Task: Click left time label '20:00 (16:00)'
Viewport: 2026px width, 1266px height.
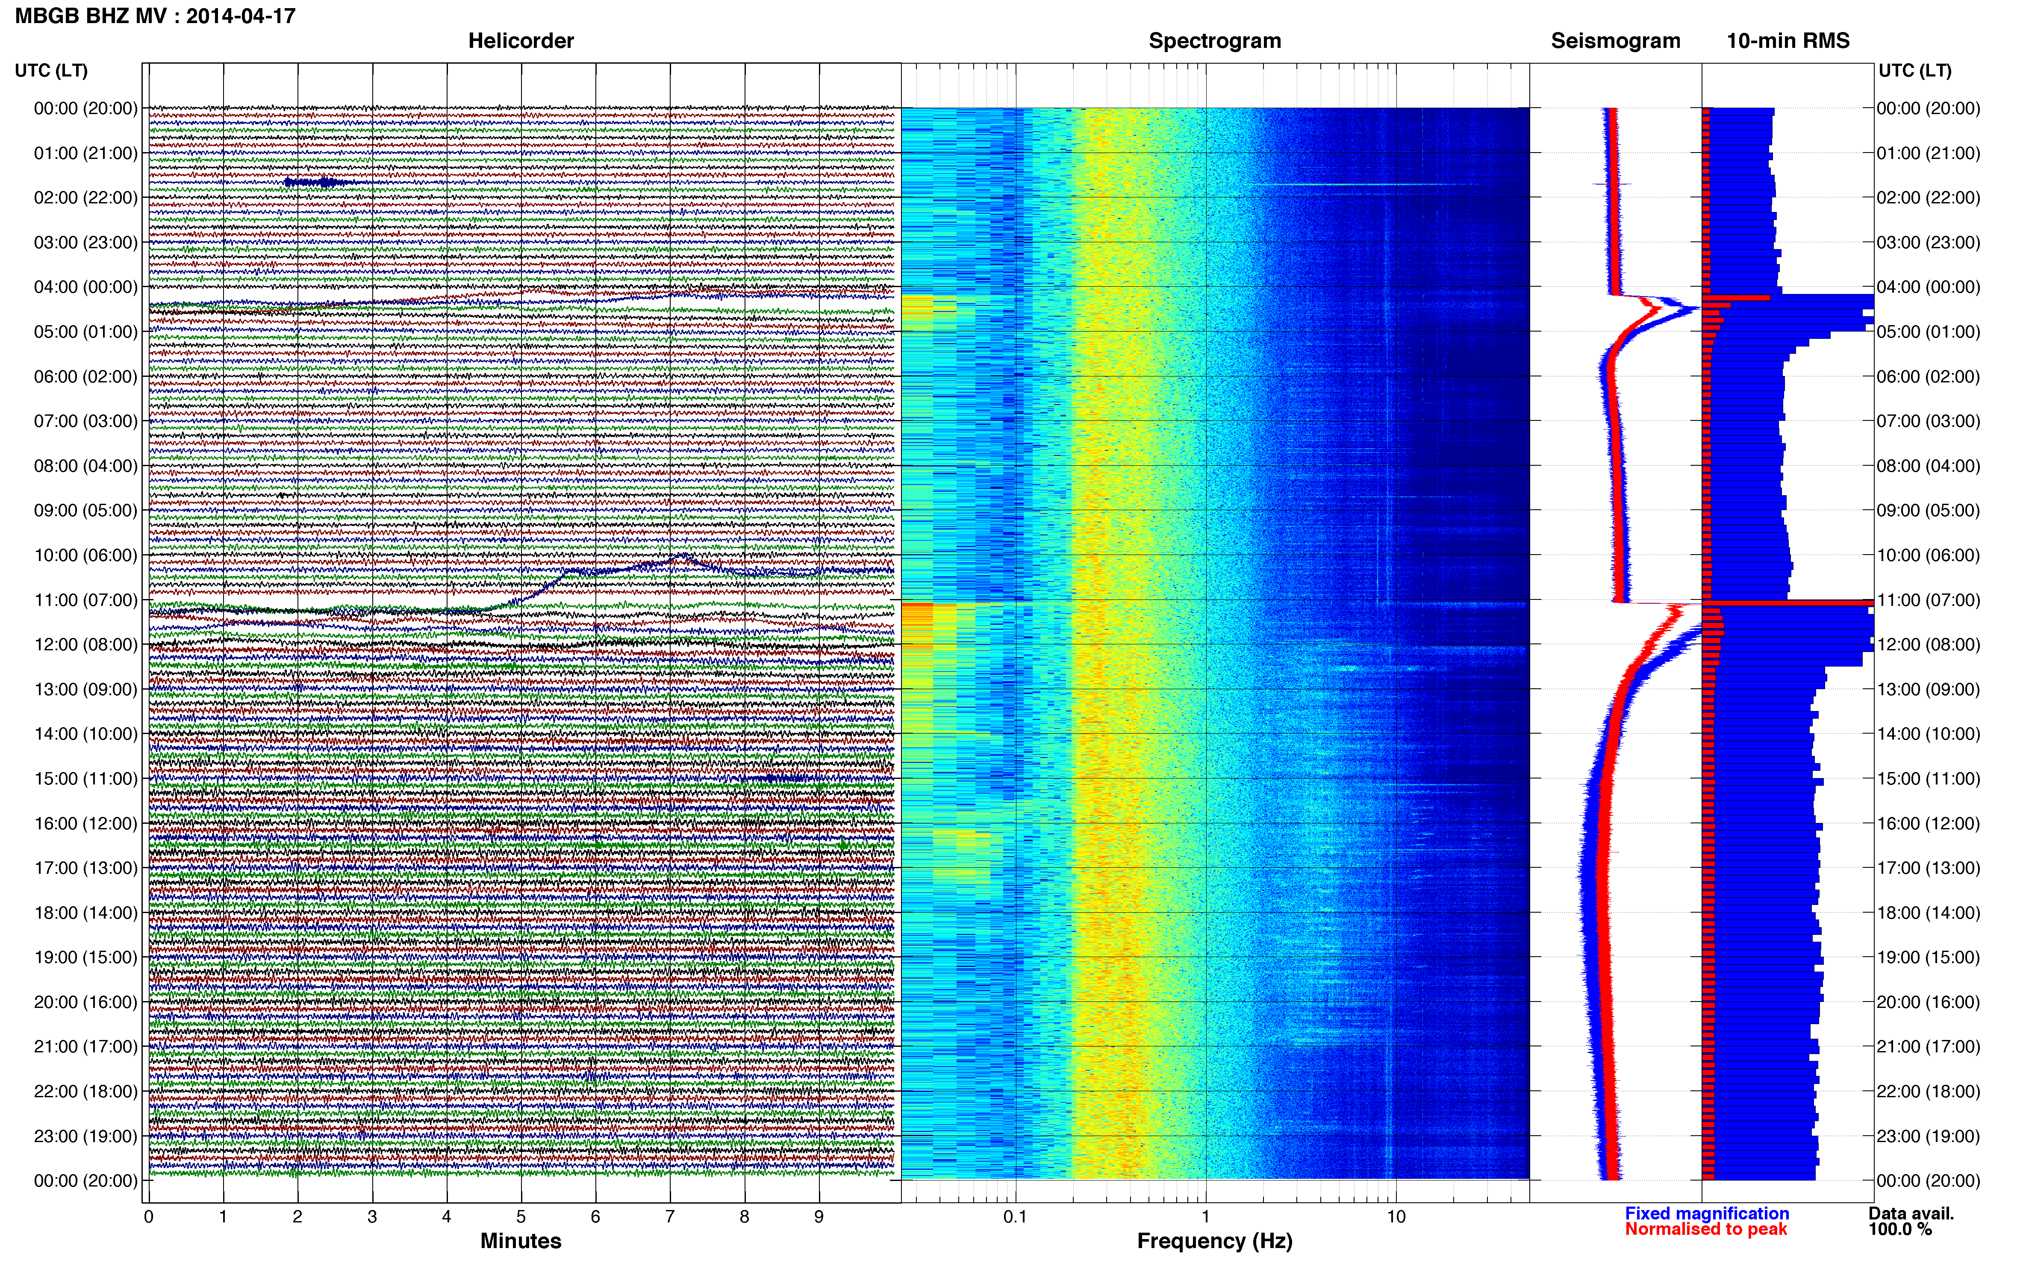Action: point(85,1002)
